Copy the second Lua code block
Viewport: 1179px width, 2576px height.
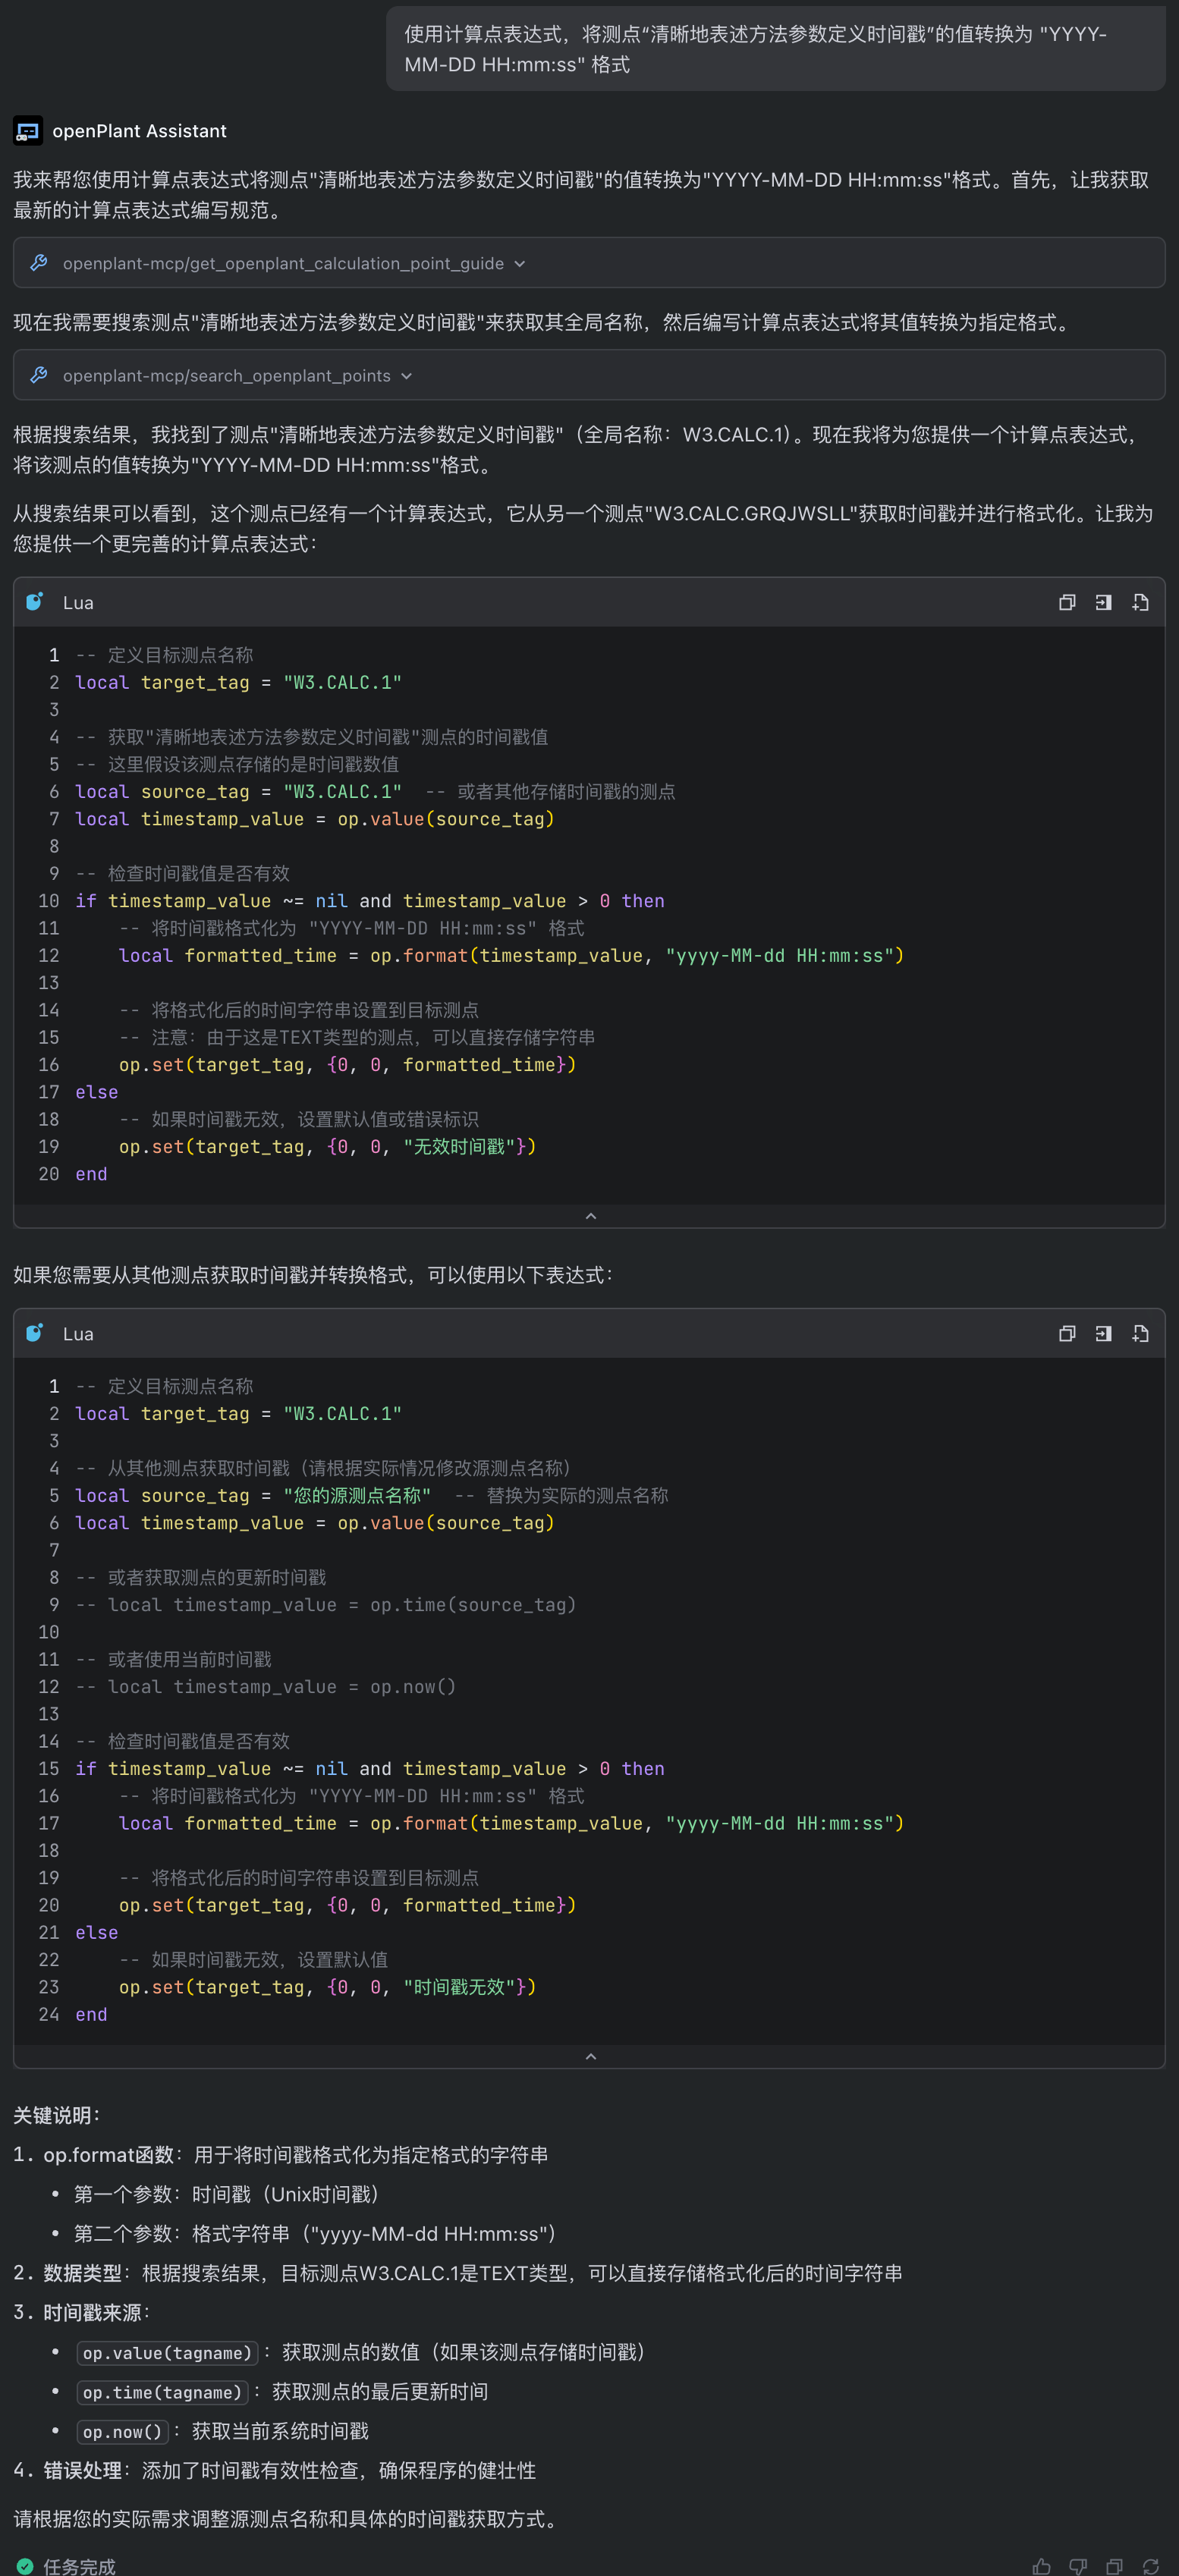tap(1066, 1333)
